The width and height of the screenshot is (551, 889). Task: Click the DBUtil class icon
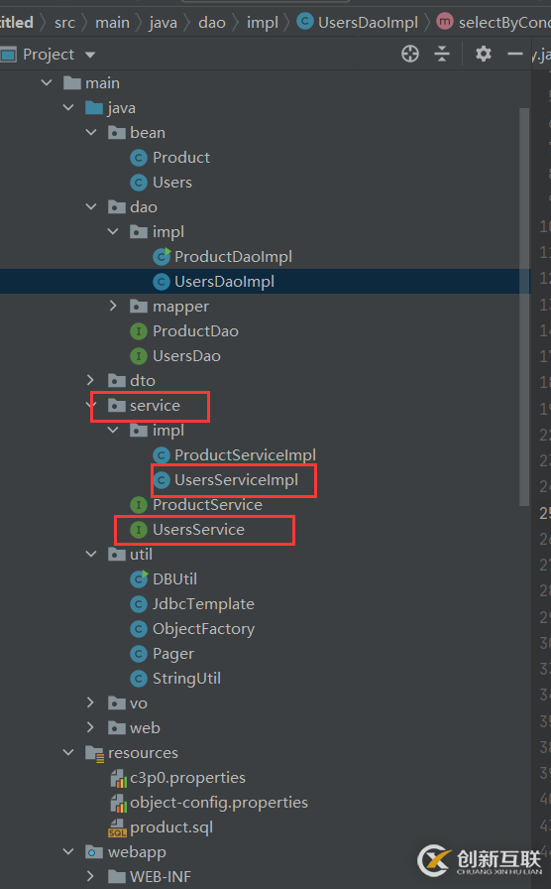pos(140,578)
